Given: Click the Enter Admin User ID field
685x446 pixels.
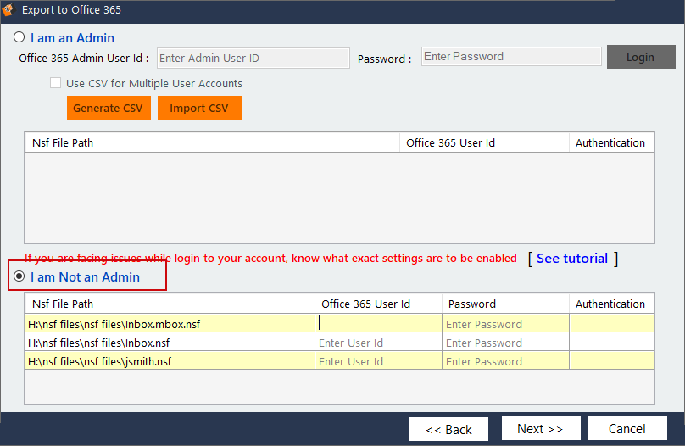Looking at the screenshot, I should point(253,59).
